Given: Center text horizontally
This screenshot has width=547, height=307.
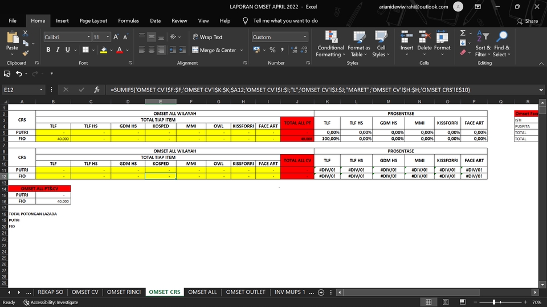Looking at the screenshot, I should 152,50.
